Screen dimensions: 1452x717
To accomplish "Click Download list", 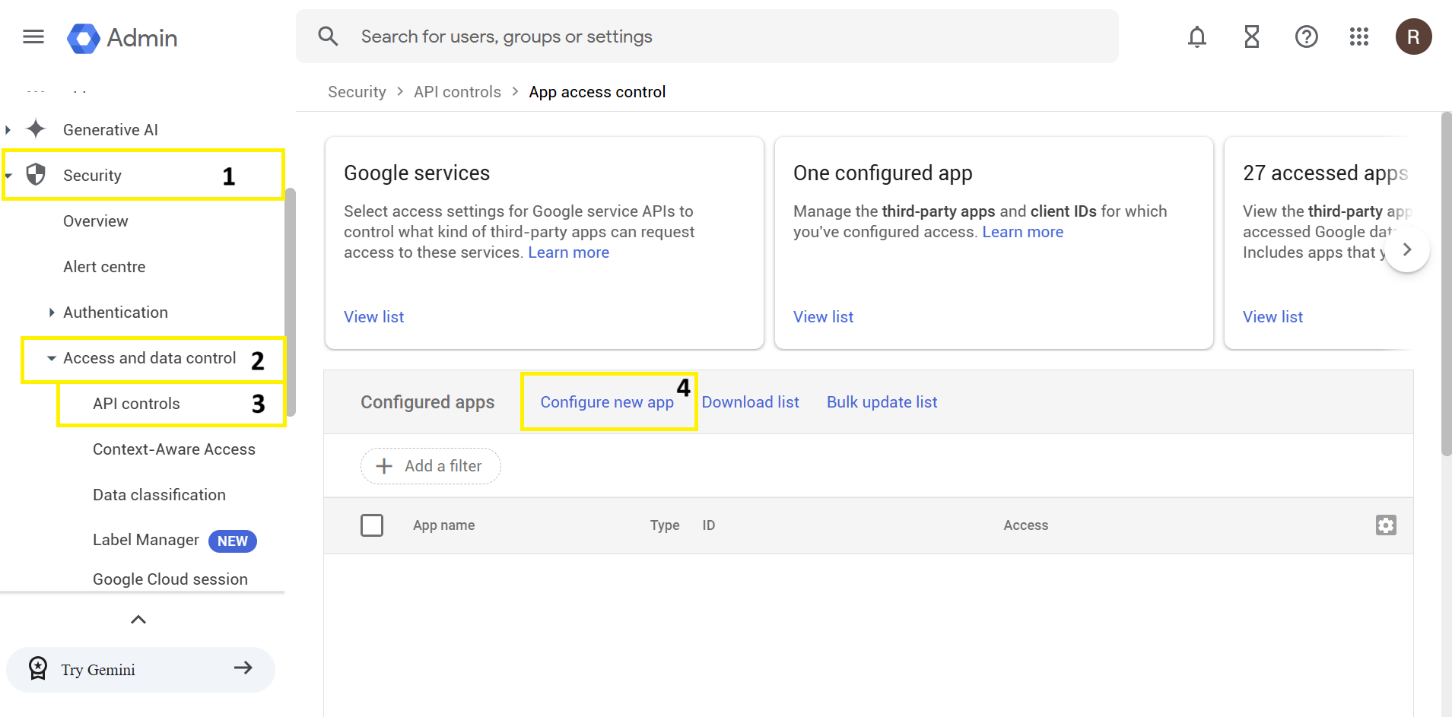I will click(x=750, y=402).
